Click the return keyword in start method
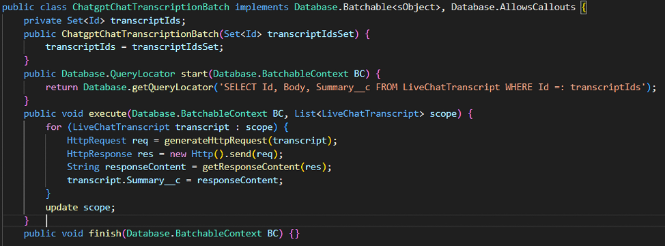Screen dimensions: 665x246 tap(61, 87)
